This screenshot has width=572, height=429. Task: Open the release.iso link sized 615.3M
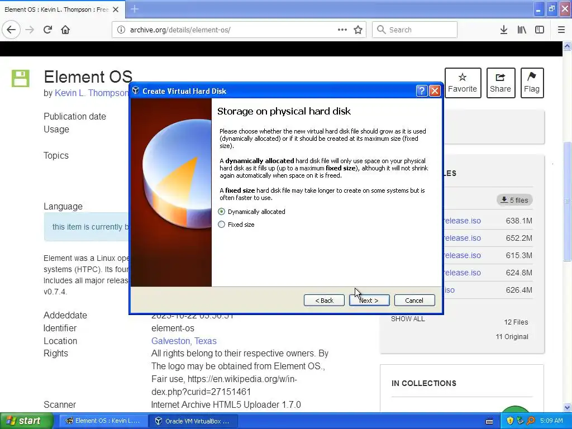tap(462, 255)
